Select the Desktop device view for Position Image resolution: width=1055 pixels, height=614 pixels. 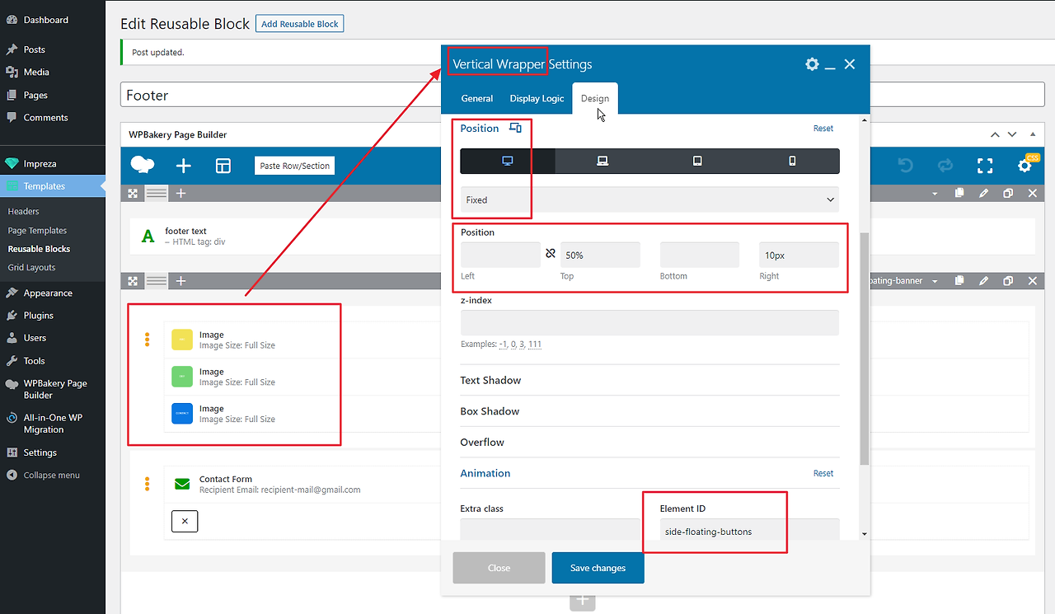coord(508,161)
